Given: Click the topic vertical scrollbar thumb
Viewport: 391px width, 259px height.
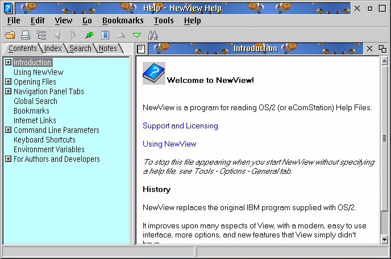Looking at the screenshot, I should [385, 138].
